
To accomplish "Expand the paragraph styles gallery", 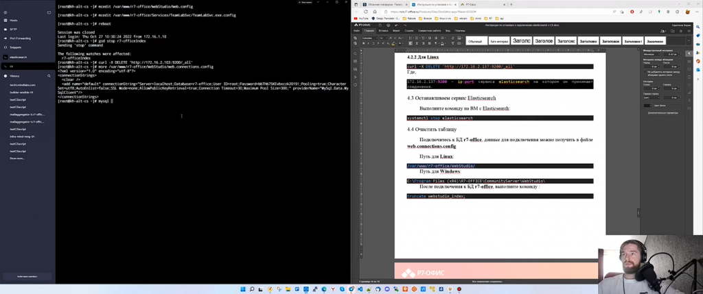I will 689,40.
